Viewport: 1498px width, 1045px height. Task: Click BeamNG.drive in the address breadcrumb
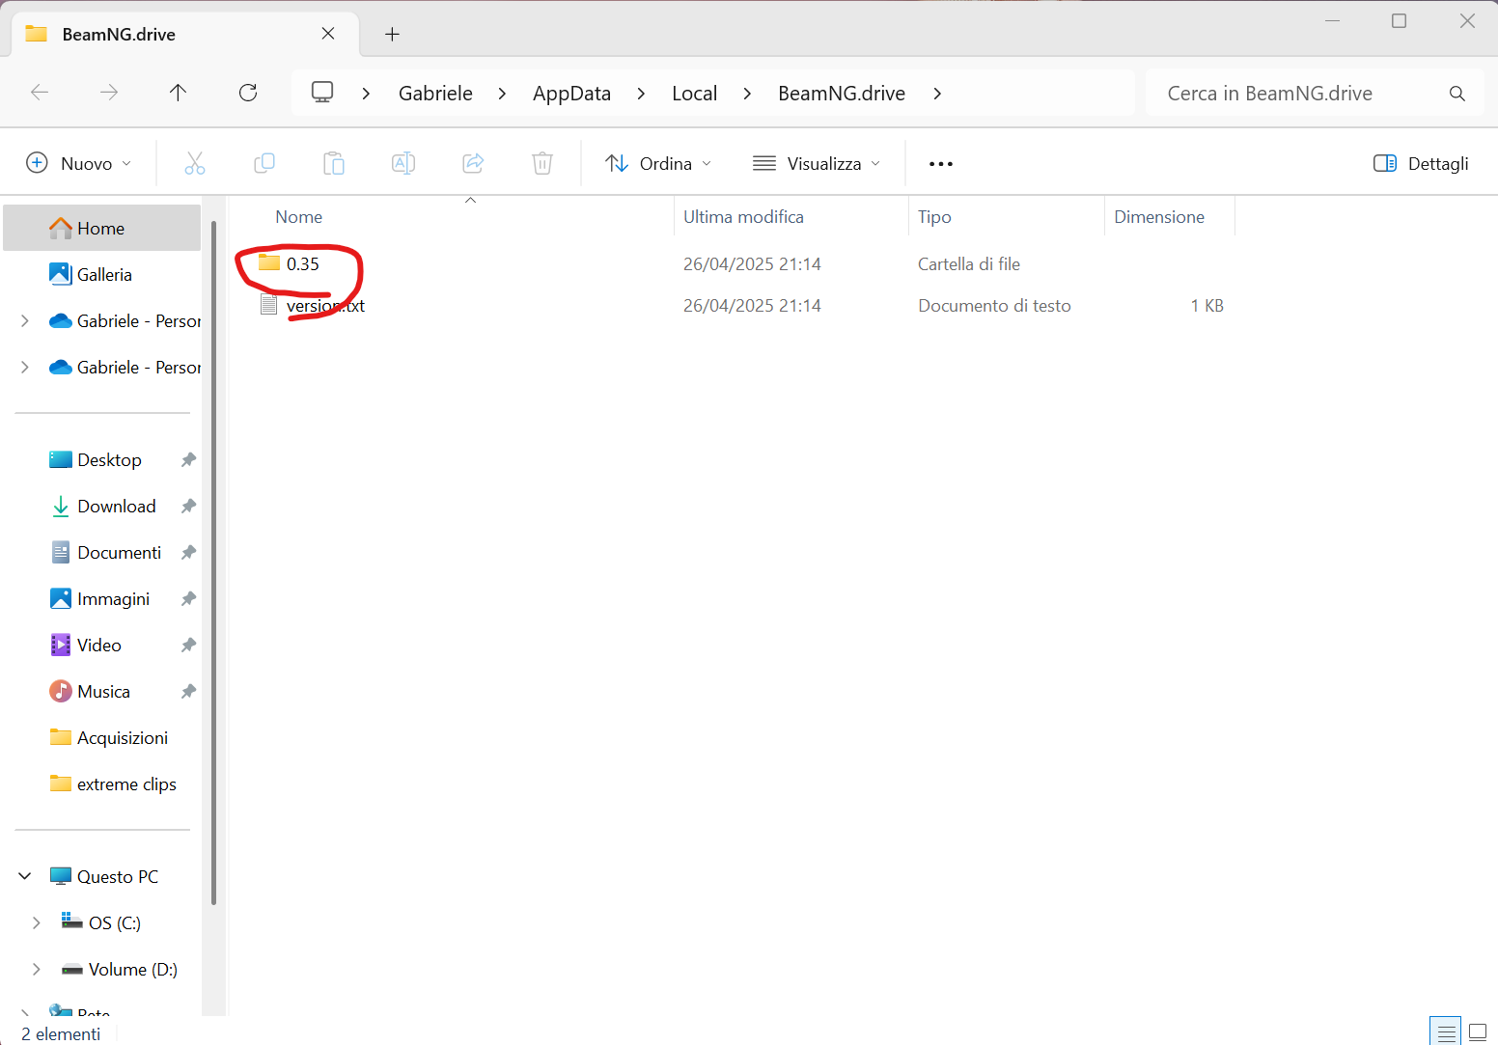tap(842, 94)
